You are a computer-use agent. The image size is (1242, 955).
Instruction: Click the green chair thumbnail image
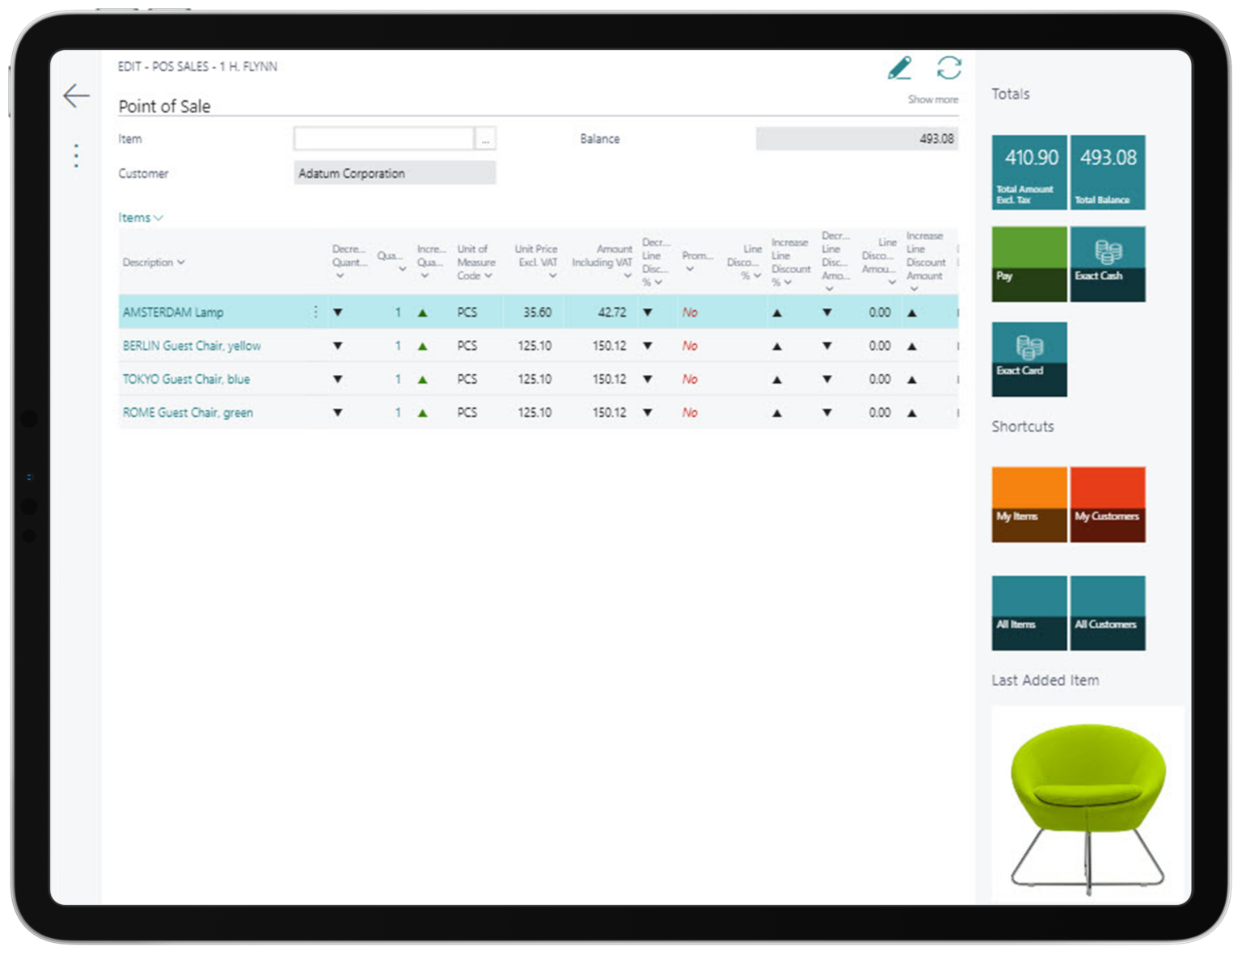click(x=1087, y=805)
